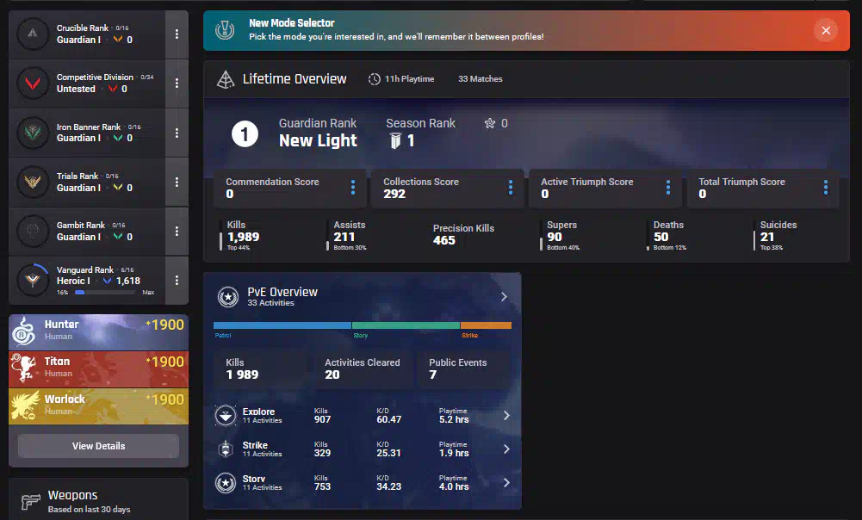The height and width of the screenshot is (520, 862).
Task: Click the Strike activity icon
Action: click(226, 449)
